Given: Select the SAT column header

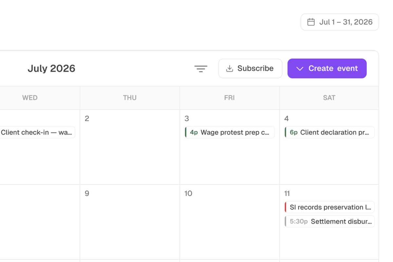Looking at the screenshot, I should [329, 98].
